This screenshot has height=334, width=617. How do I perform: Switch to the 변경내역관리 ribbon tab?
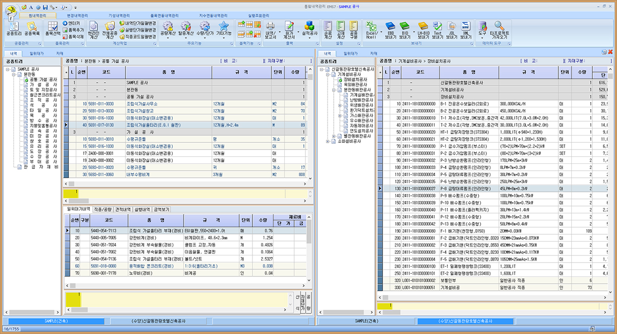(x=78, y=16)
